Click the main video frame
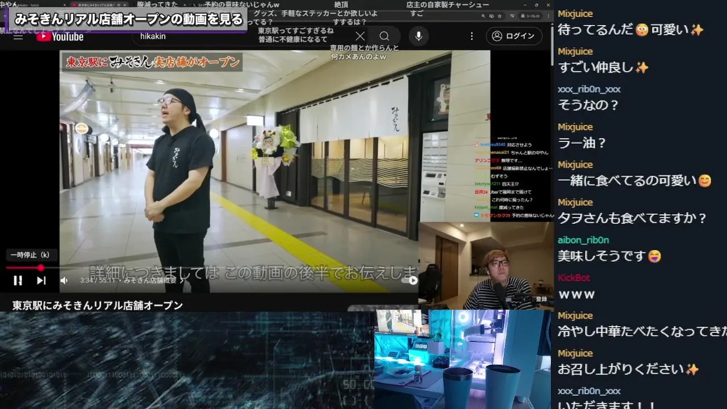The height and width of the screenshot is (409, 727). (x=275, y=170)
